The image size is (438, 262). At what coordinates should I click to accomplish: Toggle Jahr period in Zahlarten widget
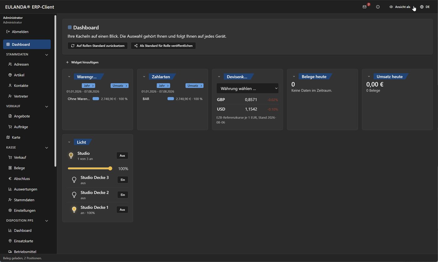tap(163, 86)
